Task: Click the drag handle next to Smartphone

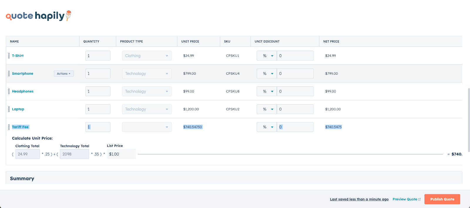Action: coord(9,74)
